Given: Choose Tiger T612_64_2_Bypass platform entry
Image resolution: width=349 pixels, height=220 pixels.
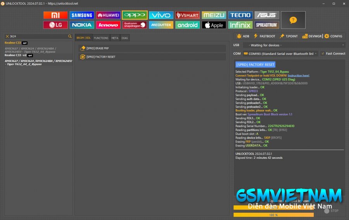Looking at the screenshot, I should pos(38,62).
